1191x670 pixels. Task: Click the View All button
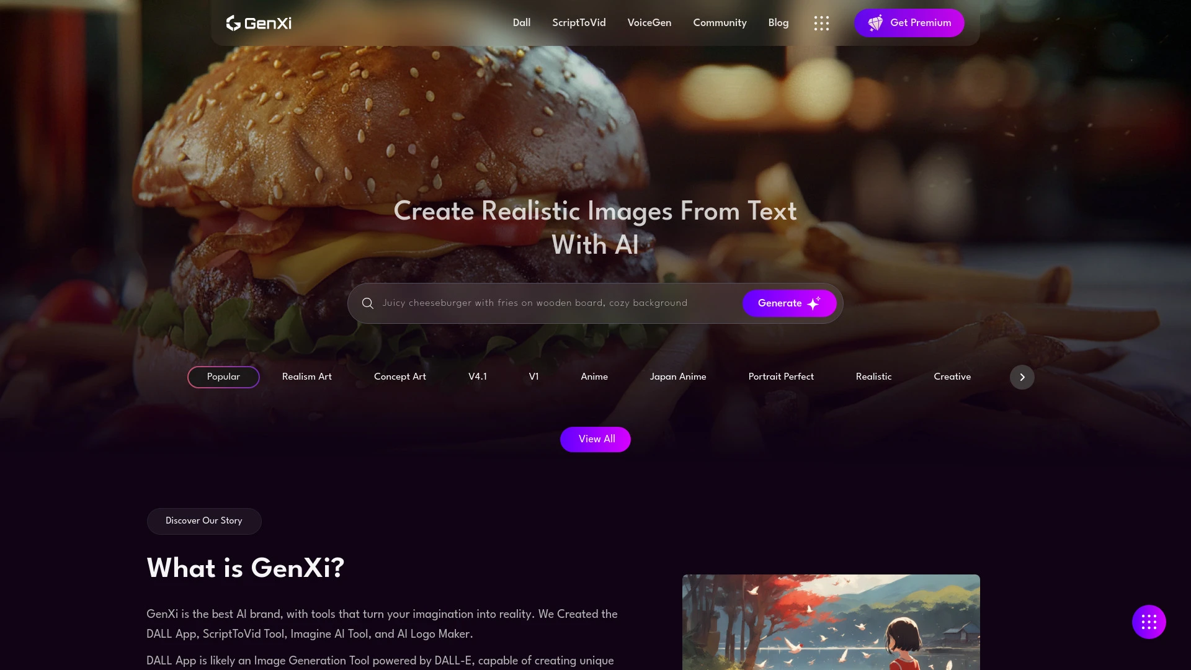(595, 439)
